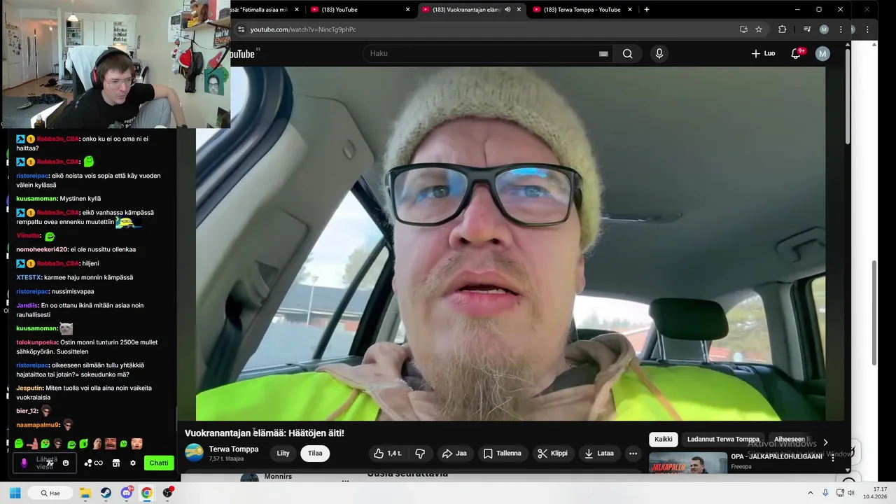Like the video with thumbs up
The height and width of the screenshot is (504, 896).
click(387, 454)
